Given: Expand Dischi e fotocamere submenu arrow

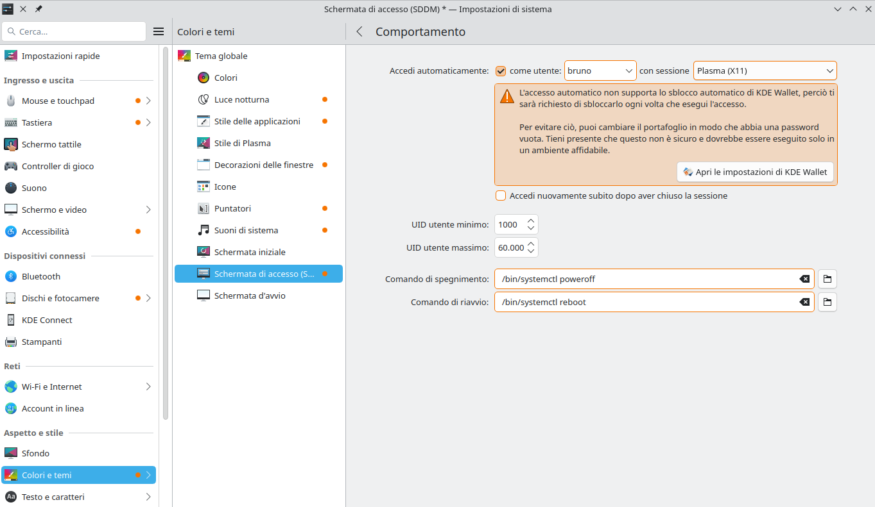Looking at the screenshot, I should point(148,298).
